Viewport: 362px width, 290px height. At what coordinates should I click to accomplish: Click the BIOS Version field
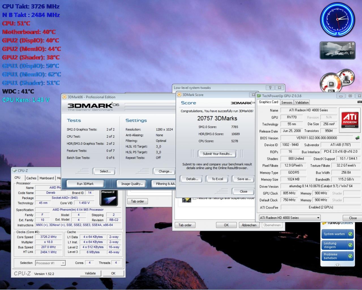316,138
